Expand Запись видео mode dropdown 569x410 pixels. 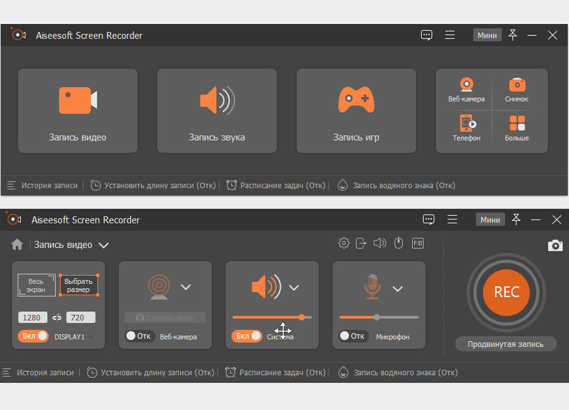click(x=104, y=245)
